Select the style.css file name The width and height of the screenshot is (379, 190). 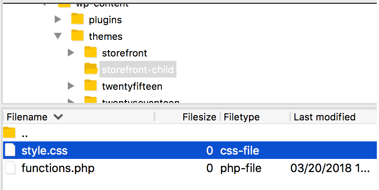45,151
